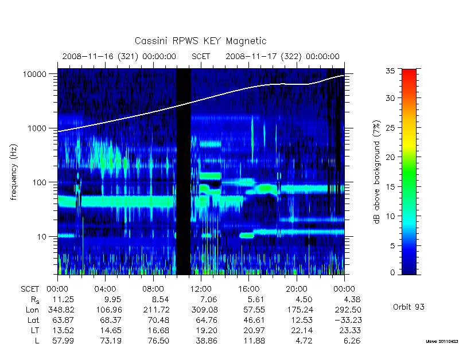Click the 12:00 time tick label
Screen dimensions: 459x344
(x=201, y=290)
